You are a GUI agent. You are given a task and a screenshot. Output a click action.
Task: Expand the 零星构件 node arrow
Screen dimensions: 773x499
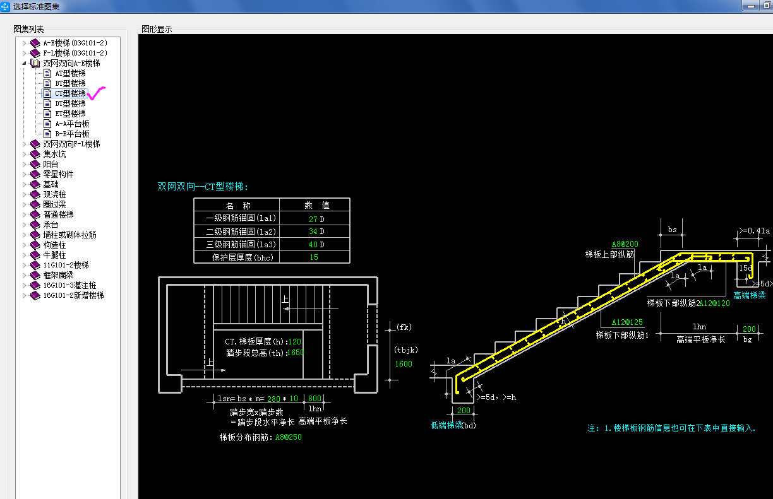(25, 174)
